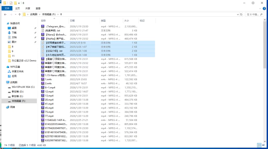Viewport: 268px width, 149px height.
Task: Open the address bar history dropdown
Action: [x=238, y=14]
